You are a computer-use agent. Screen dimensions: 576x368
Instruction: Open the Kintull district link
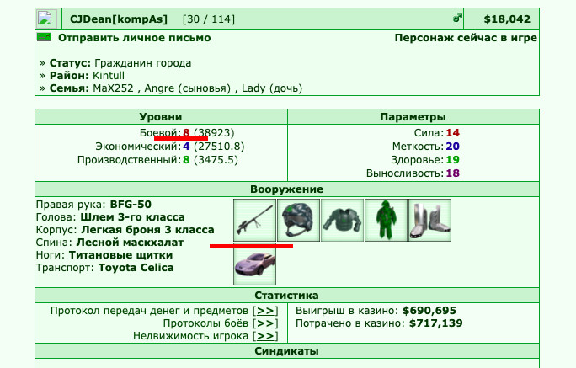tap(109, 76)
